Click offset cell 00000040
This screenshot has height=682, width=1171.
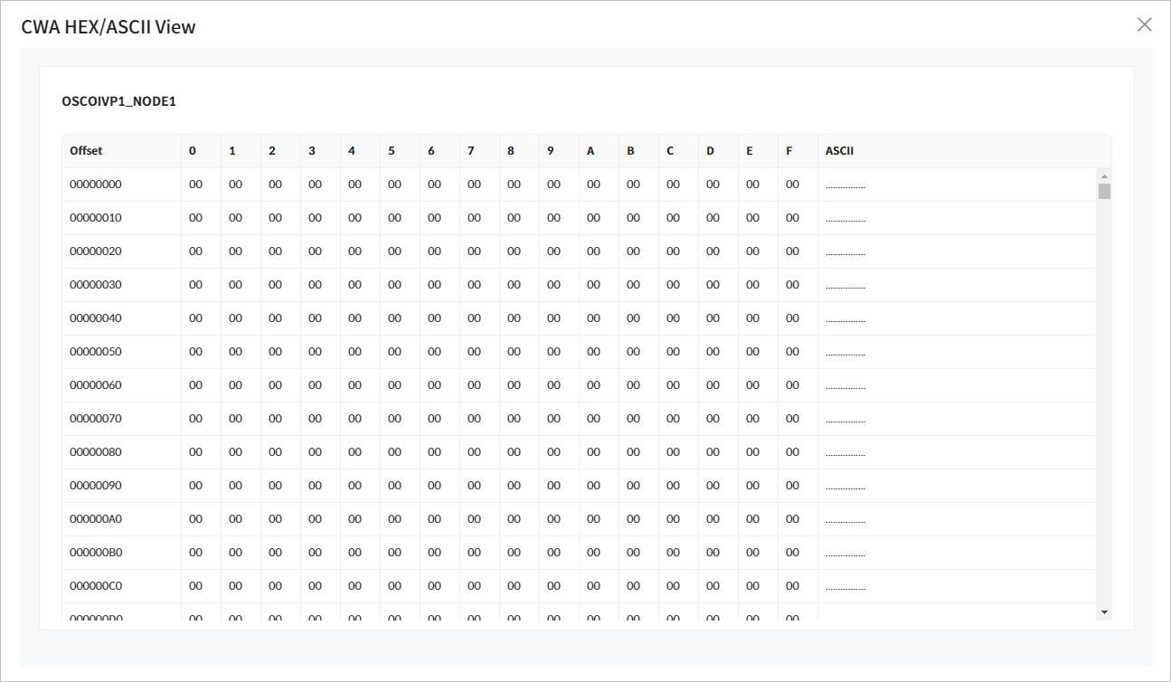point(96,318)
